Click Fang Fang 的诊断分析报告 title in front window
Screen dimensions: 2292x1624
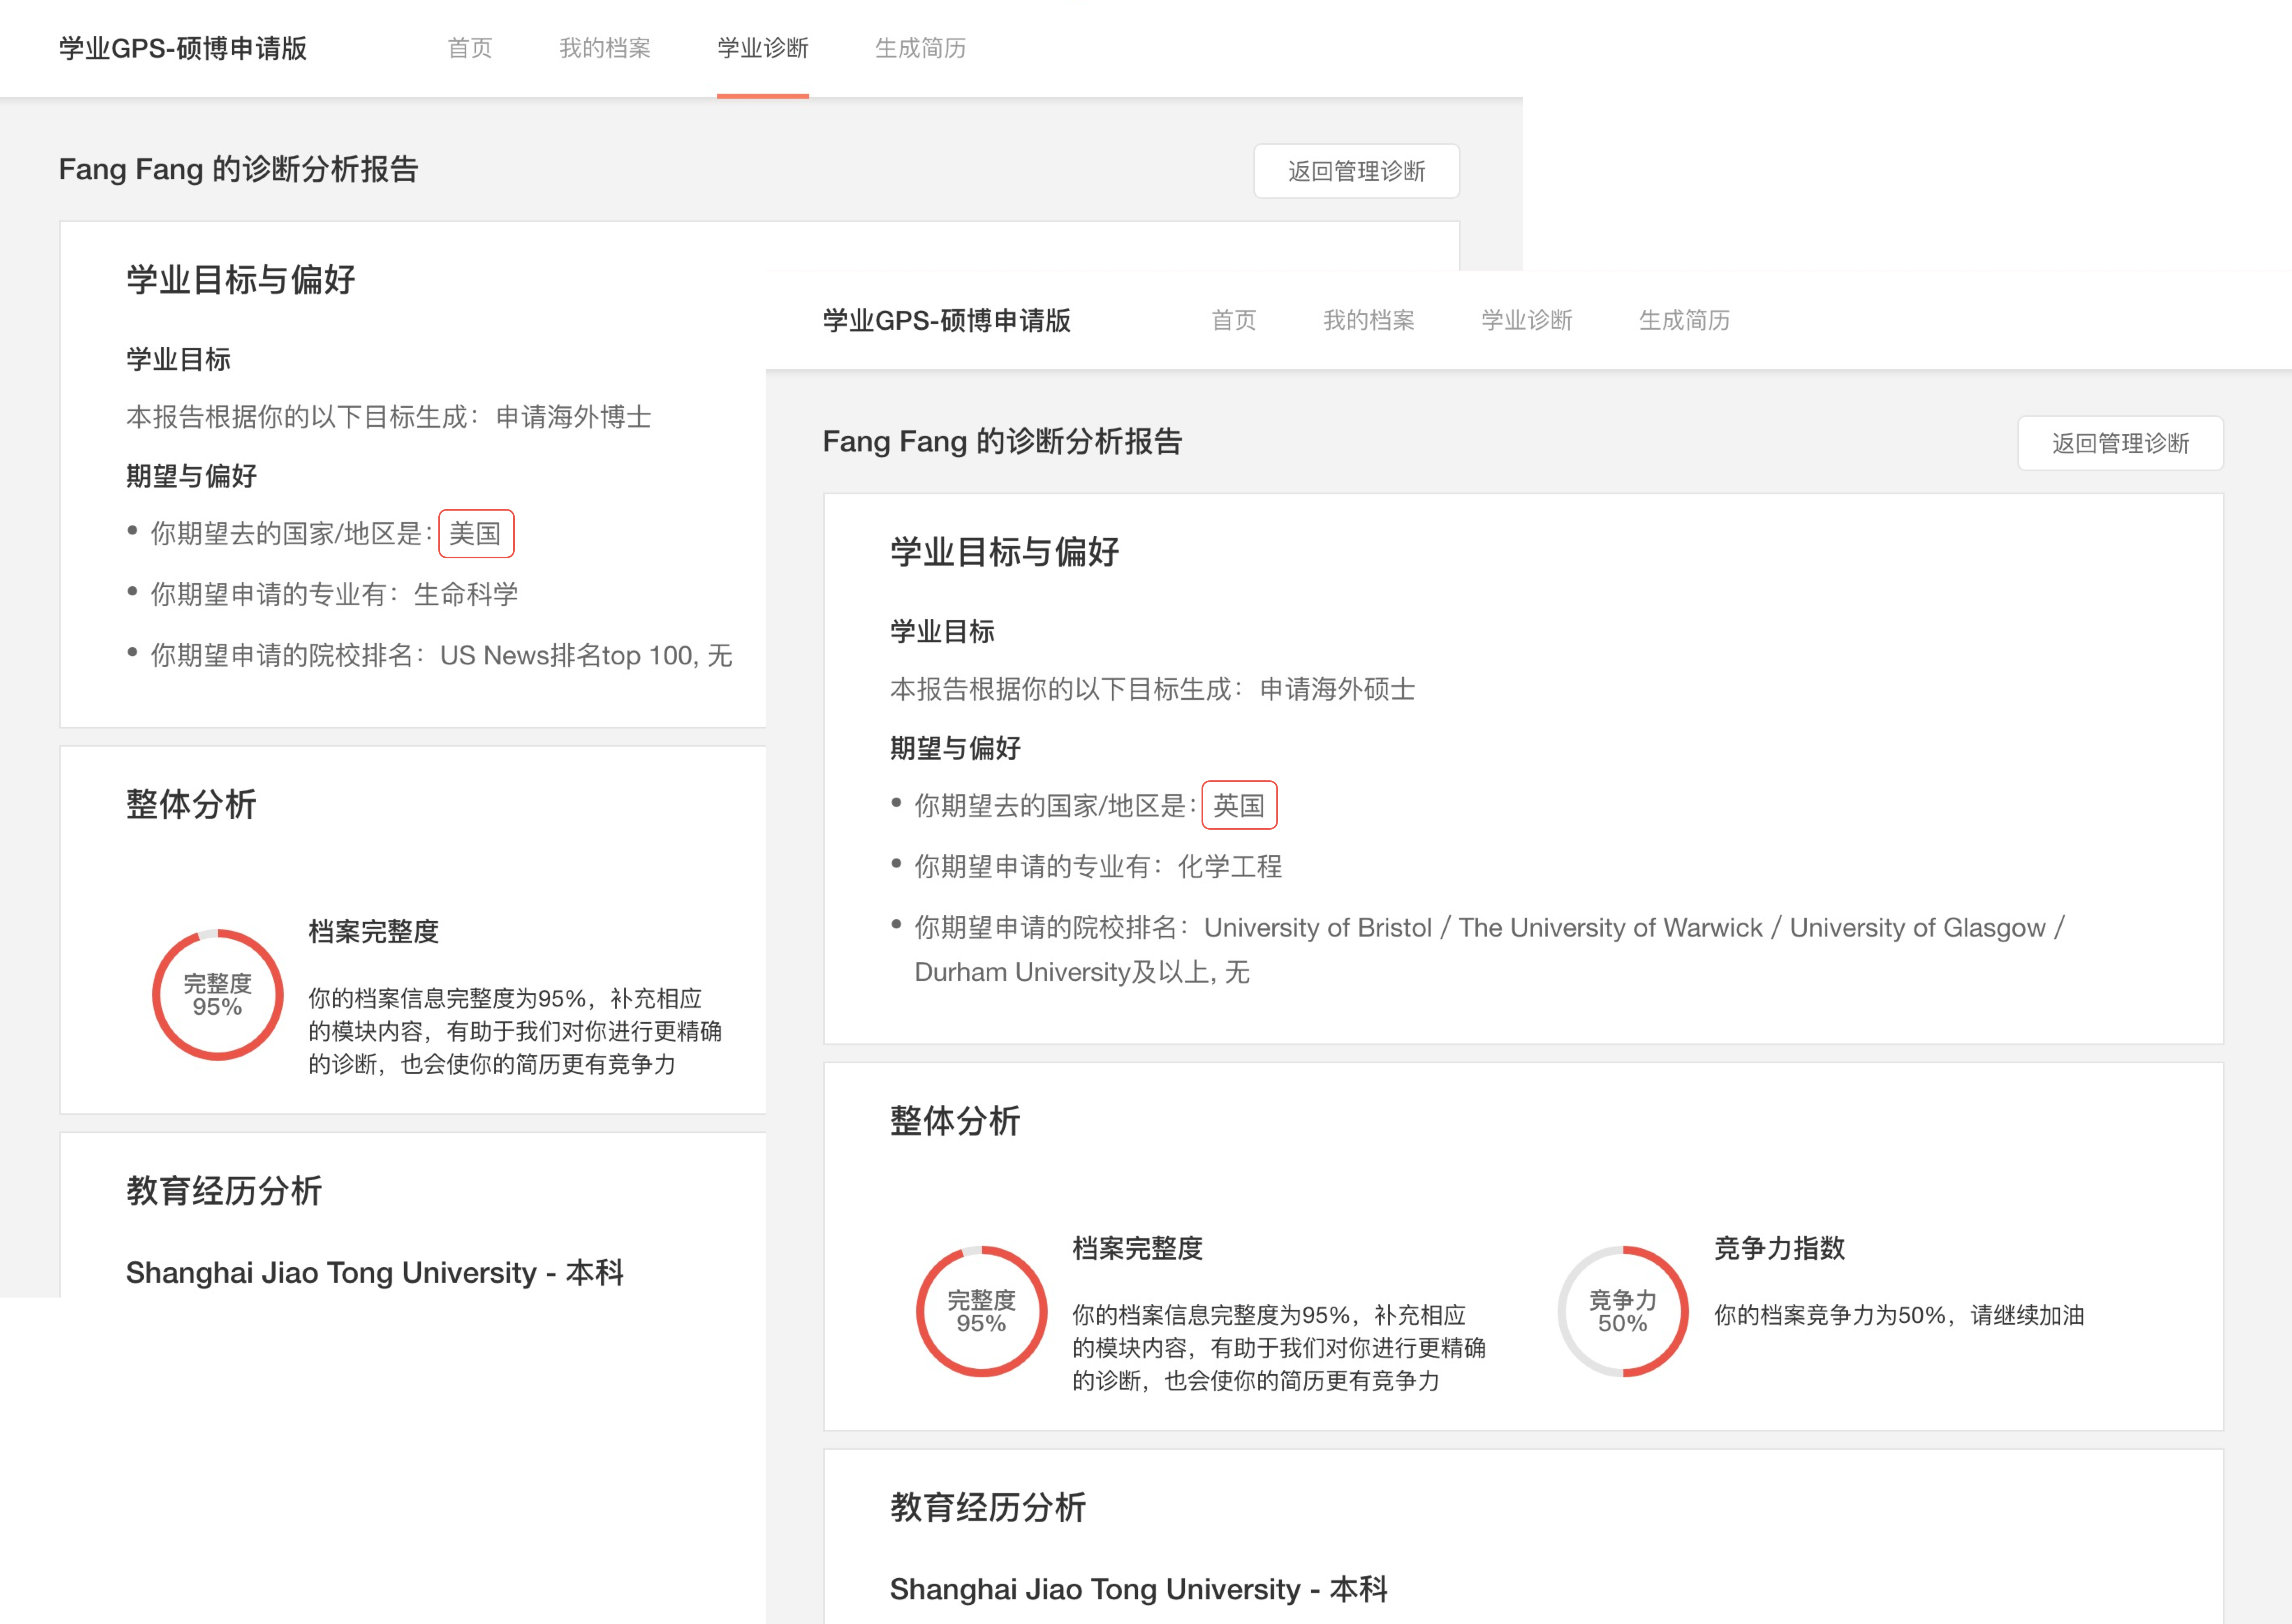coord(1002,441)
